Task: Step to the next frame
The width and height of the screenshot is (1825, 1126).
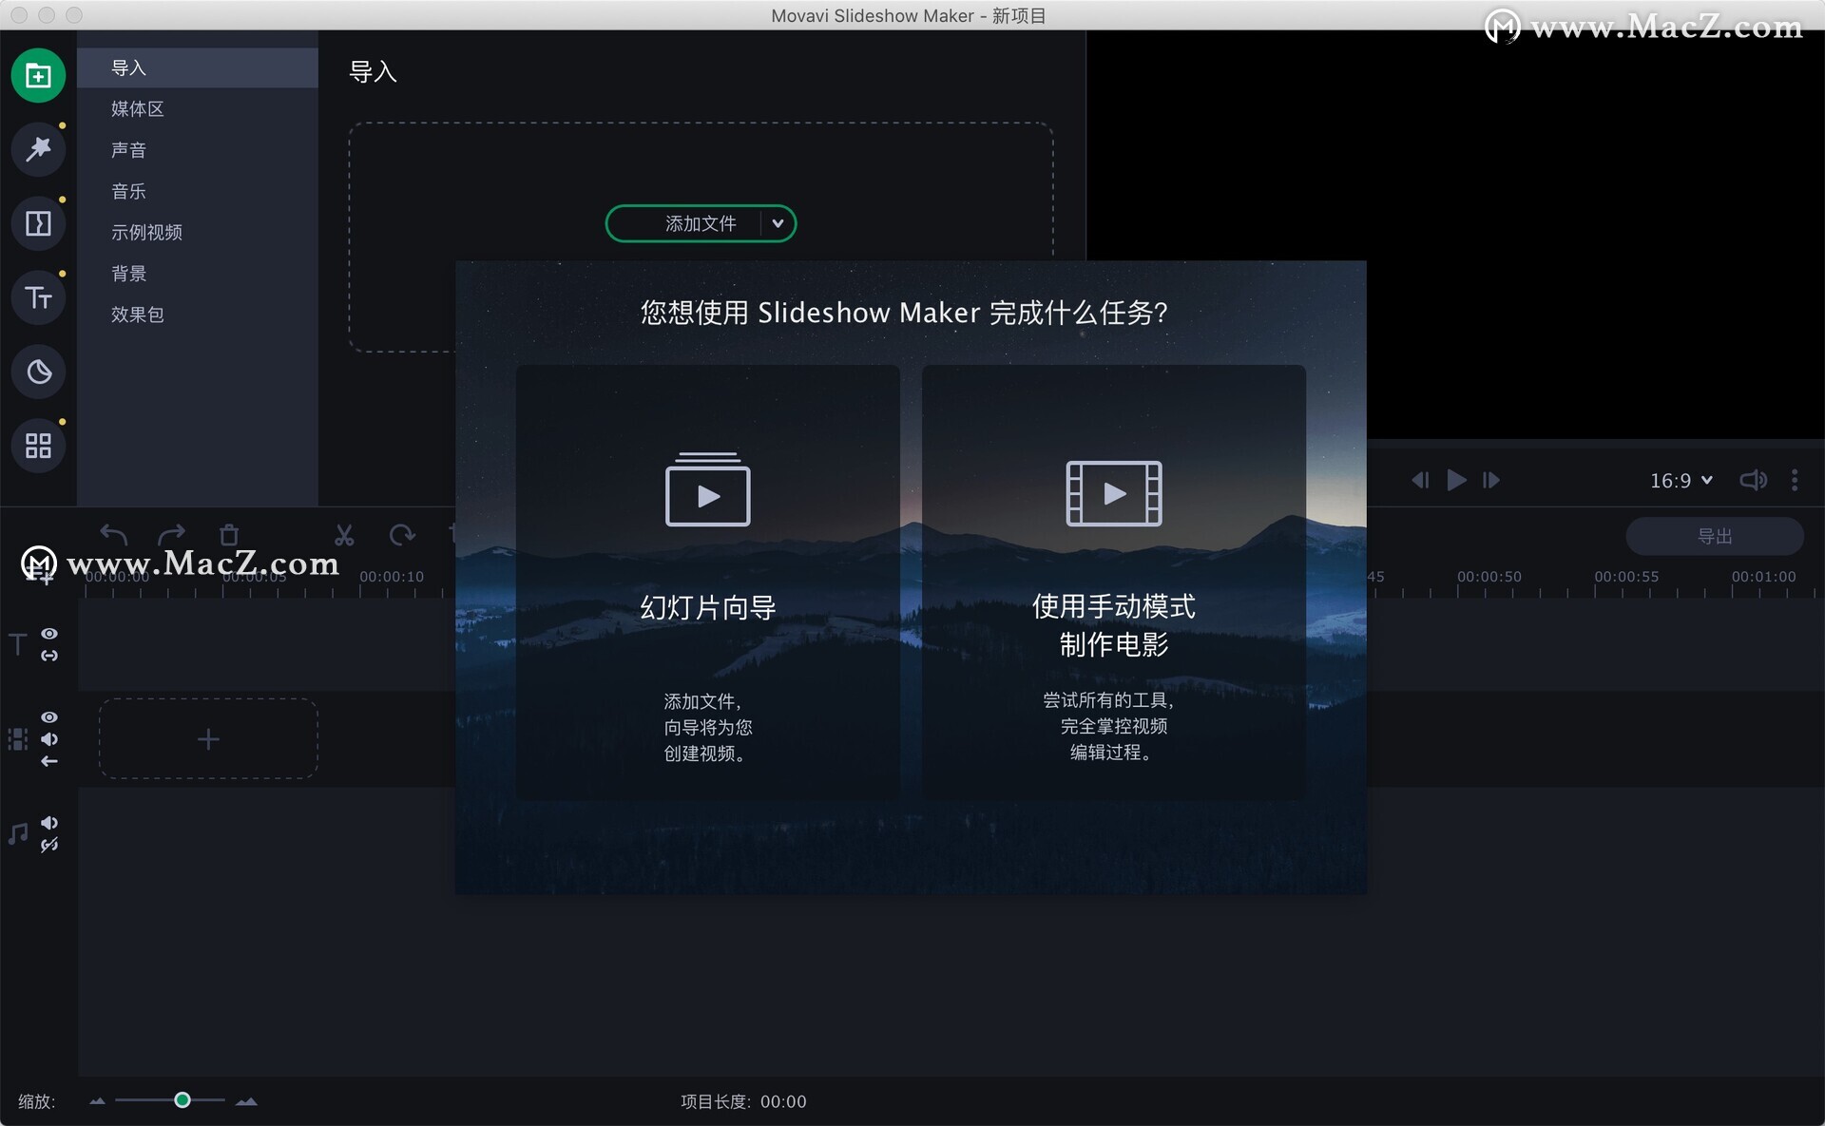Action: 1491,480
